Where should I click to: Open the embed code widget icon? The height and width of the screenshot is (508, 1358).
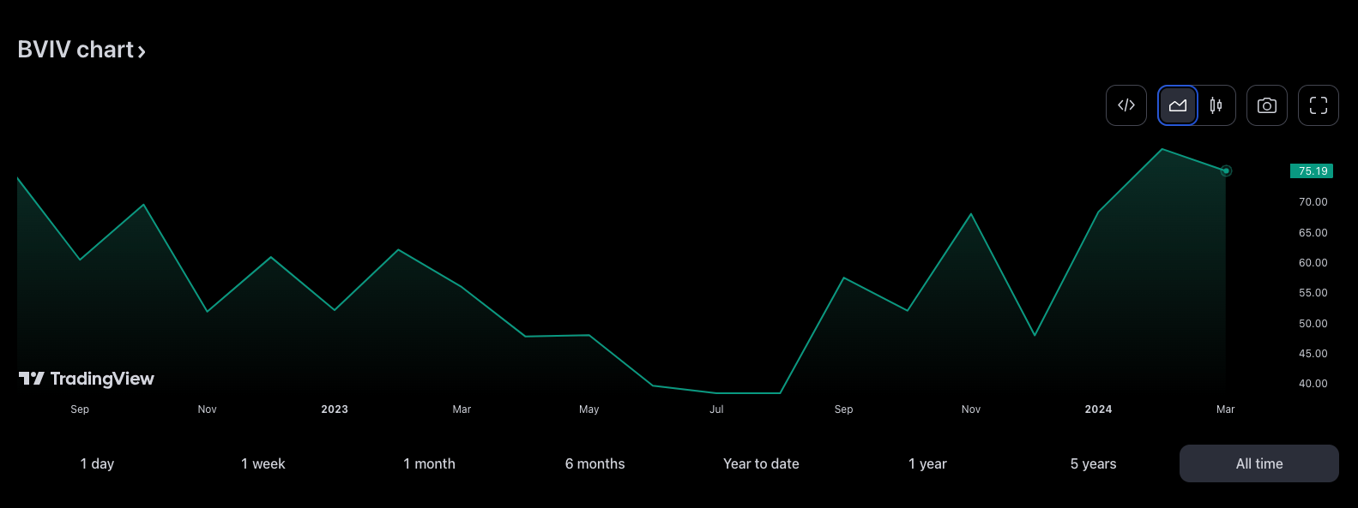1126,105
